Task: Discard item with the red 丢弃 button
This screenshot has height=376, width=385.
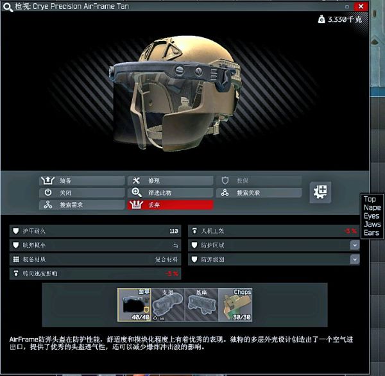Action: pyautogui.click(x=170, y=205)
